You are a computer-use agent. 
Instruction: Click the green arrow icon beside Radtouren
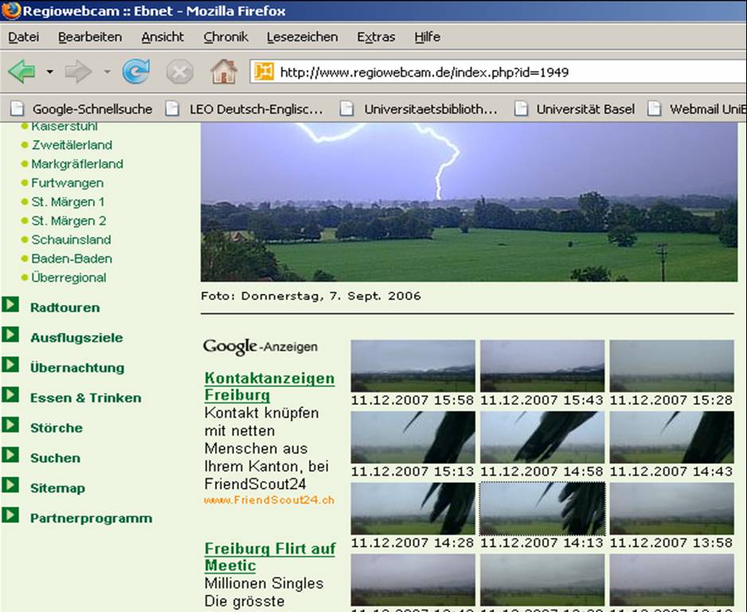[x=10, y=305]
